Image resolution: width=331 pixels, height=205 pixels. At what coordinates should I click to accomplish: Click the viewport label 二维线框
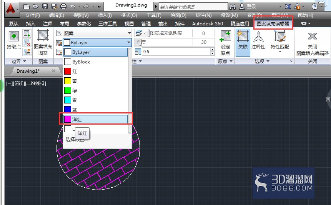[35, 83]
